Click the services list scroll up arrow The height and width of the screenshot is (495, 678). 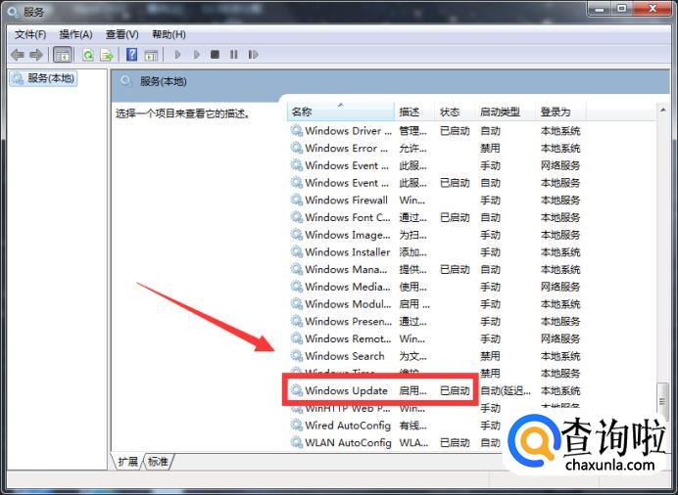tap(663, 111)
